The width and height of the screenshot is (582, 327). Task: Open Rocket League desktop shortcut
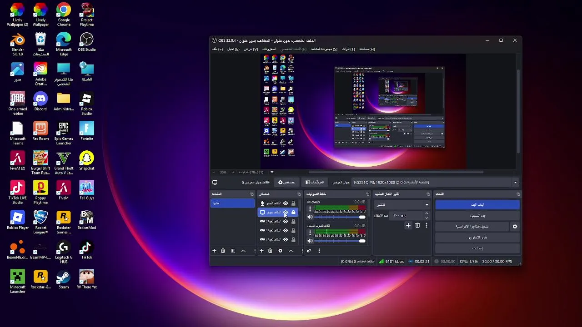pos(40,222)
